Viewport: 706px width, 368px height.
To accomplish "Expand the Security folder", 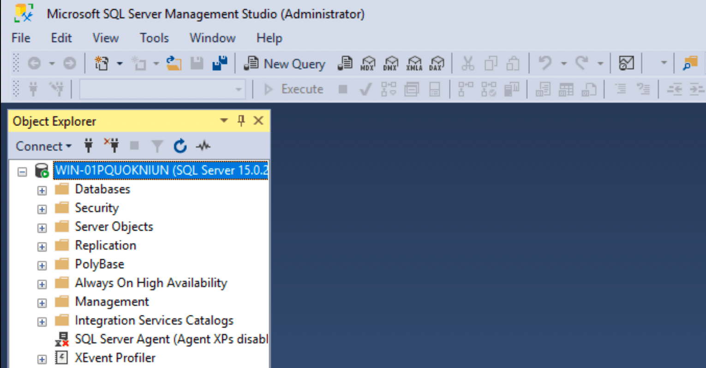I will click(42, 209).
